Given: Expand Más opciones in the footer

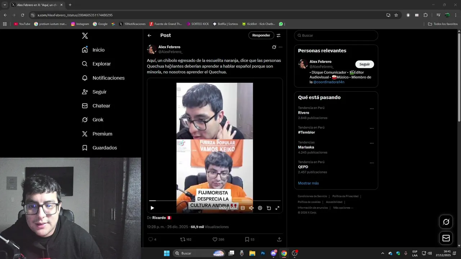Looking at the screenshot, I should [x=343, y=208].
